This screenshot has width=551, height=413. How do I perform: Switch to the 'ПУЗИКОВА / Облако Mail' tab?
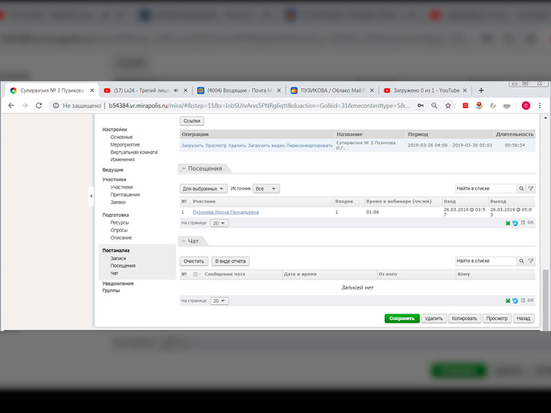coord(331,90)
